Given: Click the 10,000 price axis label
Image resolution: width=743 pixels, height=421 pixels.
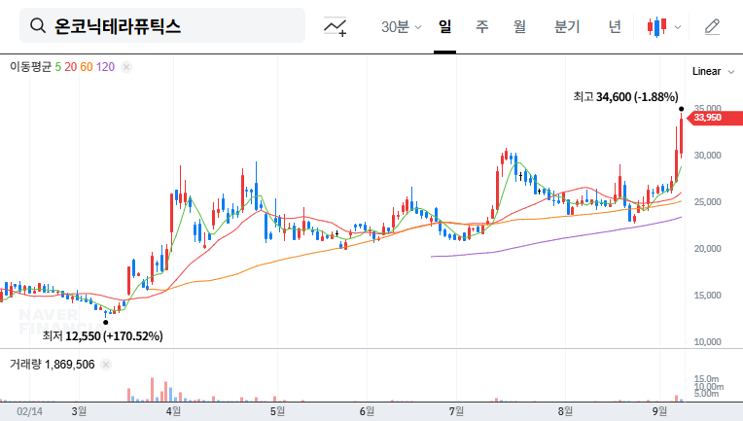Looking at the screenshot, I should [x=707, y=342].
